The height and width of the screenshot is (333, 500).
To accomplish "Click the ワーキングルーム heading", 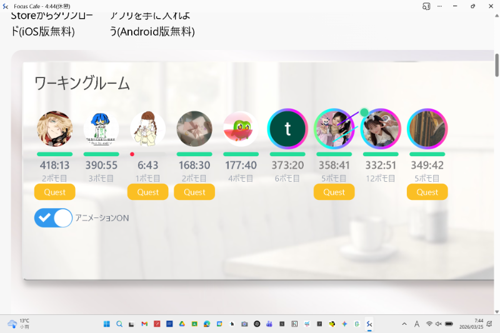I will pos(82,84).
